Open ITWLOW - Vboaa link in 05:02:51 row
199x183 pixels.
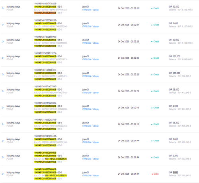tap(90, 27)
